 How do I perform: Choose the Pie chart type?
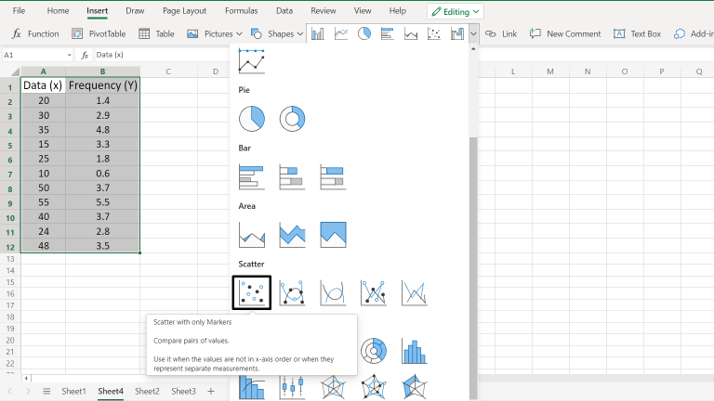pos(251,119)
